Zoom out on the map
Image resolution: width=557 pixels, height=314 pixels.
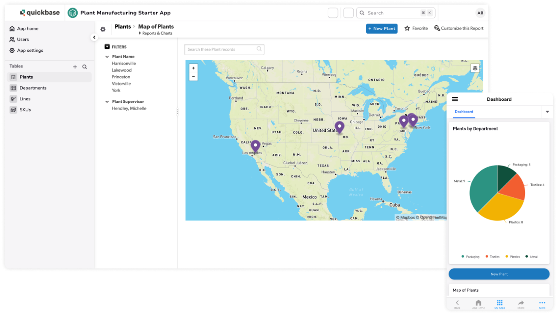[193, 76]
